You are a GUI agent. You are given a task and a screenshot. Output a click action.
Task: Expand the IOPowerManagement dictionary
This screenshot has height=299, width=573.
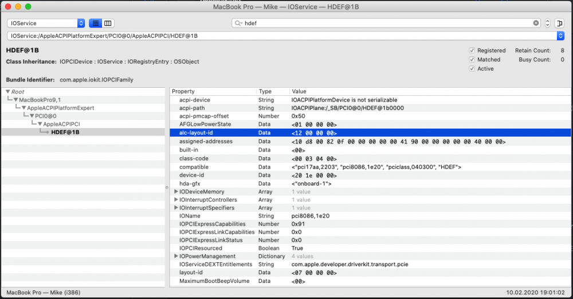[x=176, y=256]
